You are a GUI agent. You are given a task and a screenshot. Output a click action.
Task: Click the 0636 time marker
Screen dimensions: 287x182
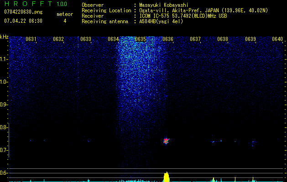(168, 39)
